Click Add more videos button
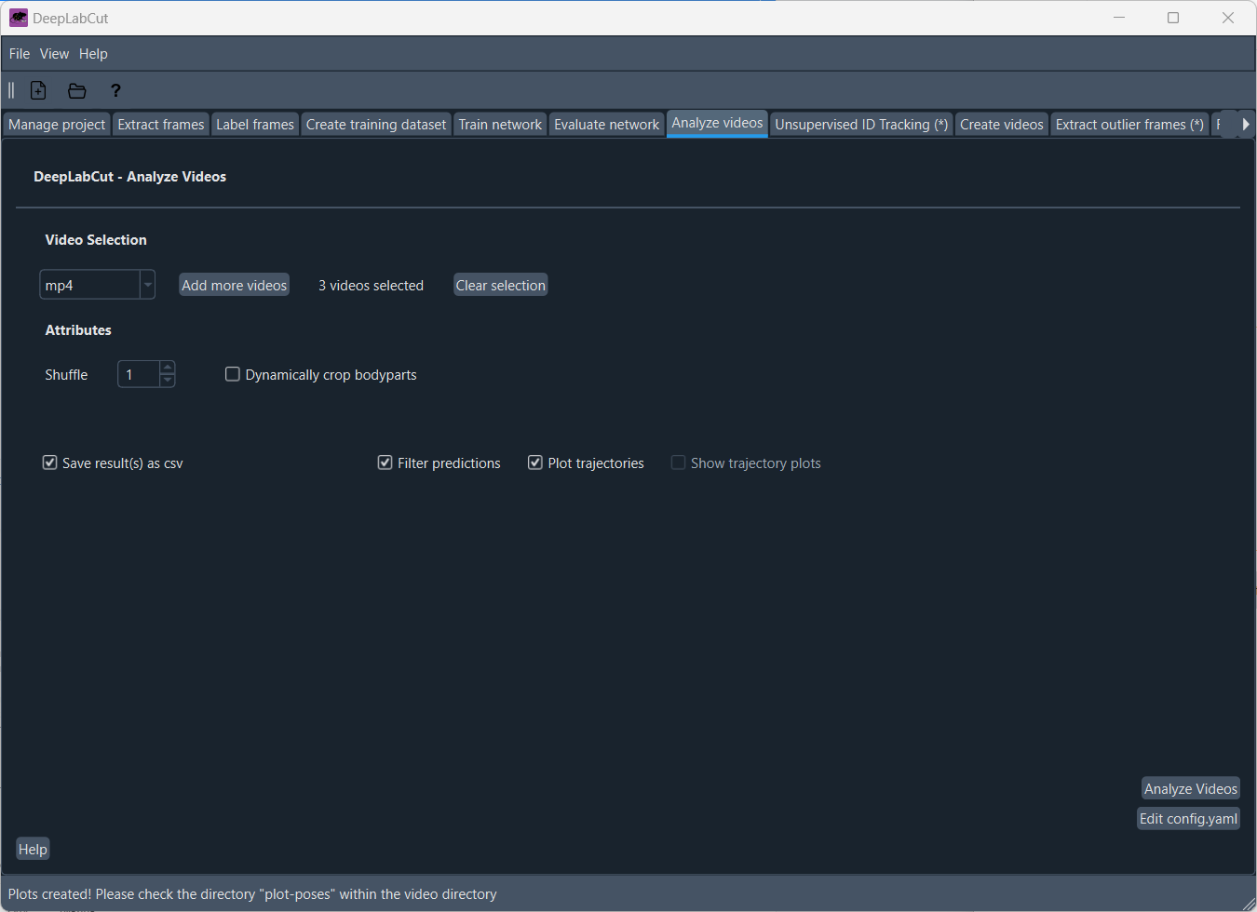This screenshot has width=1257, height=912. (x=235, y=285)
